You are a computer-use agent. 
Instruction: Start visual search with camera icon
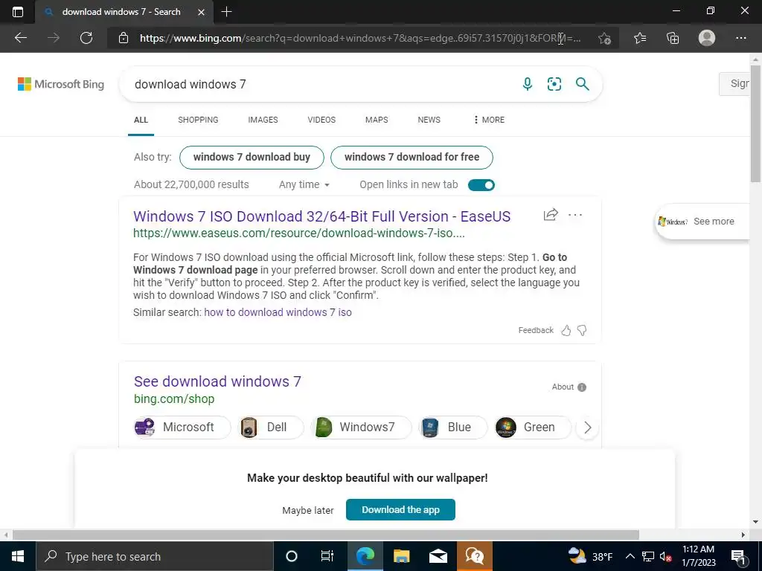[x=554, y=84]
